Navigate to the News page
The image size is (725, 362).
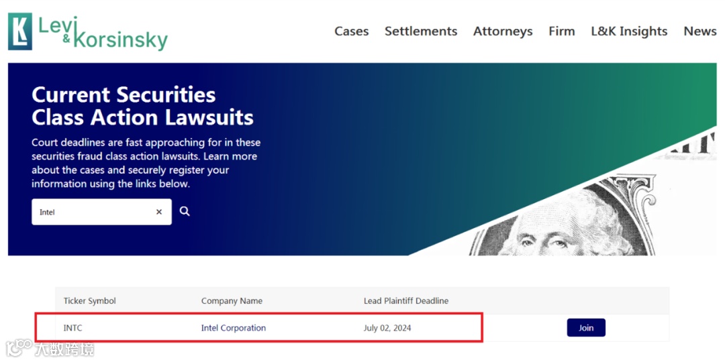pos(699,32)
